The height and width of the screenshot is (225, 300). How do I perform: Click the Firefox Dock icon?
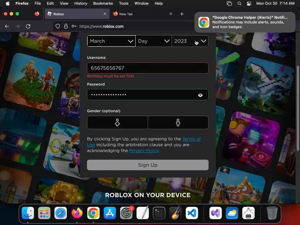[x=77, y=213]
